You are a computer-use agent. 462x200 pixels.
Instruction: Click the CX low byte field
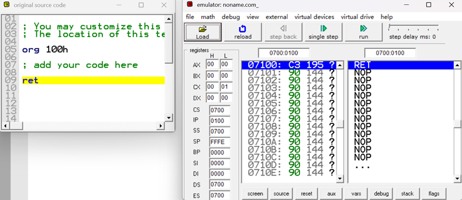click(x=226, y=87)
